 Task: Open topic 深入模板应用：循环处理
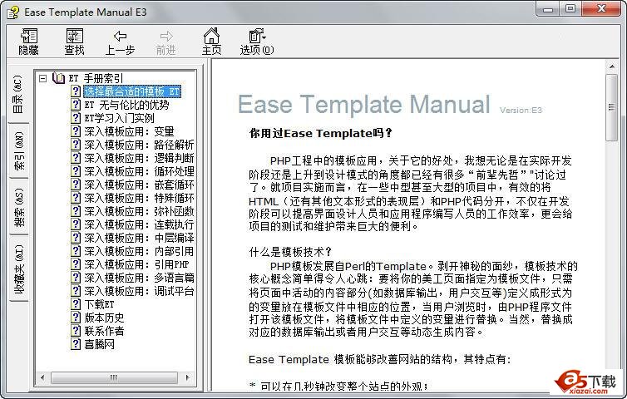point(139,171)
